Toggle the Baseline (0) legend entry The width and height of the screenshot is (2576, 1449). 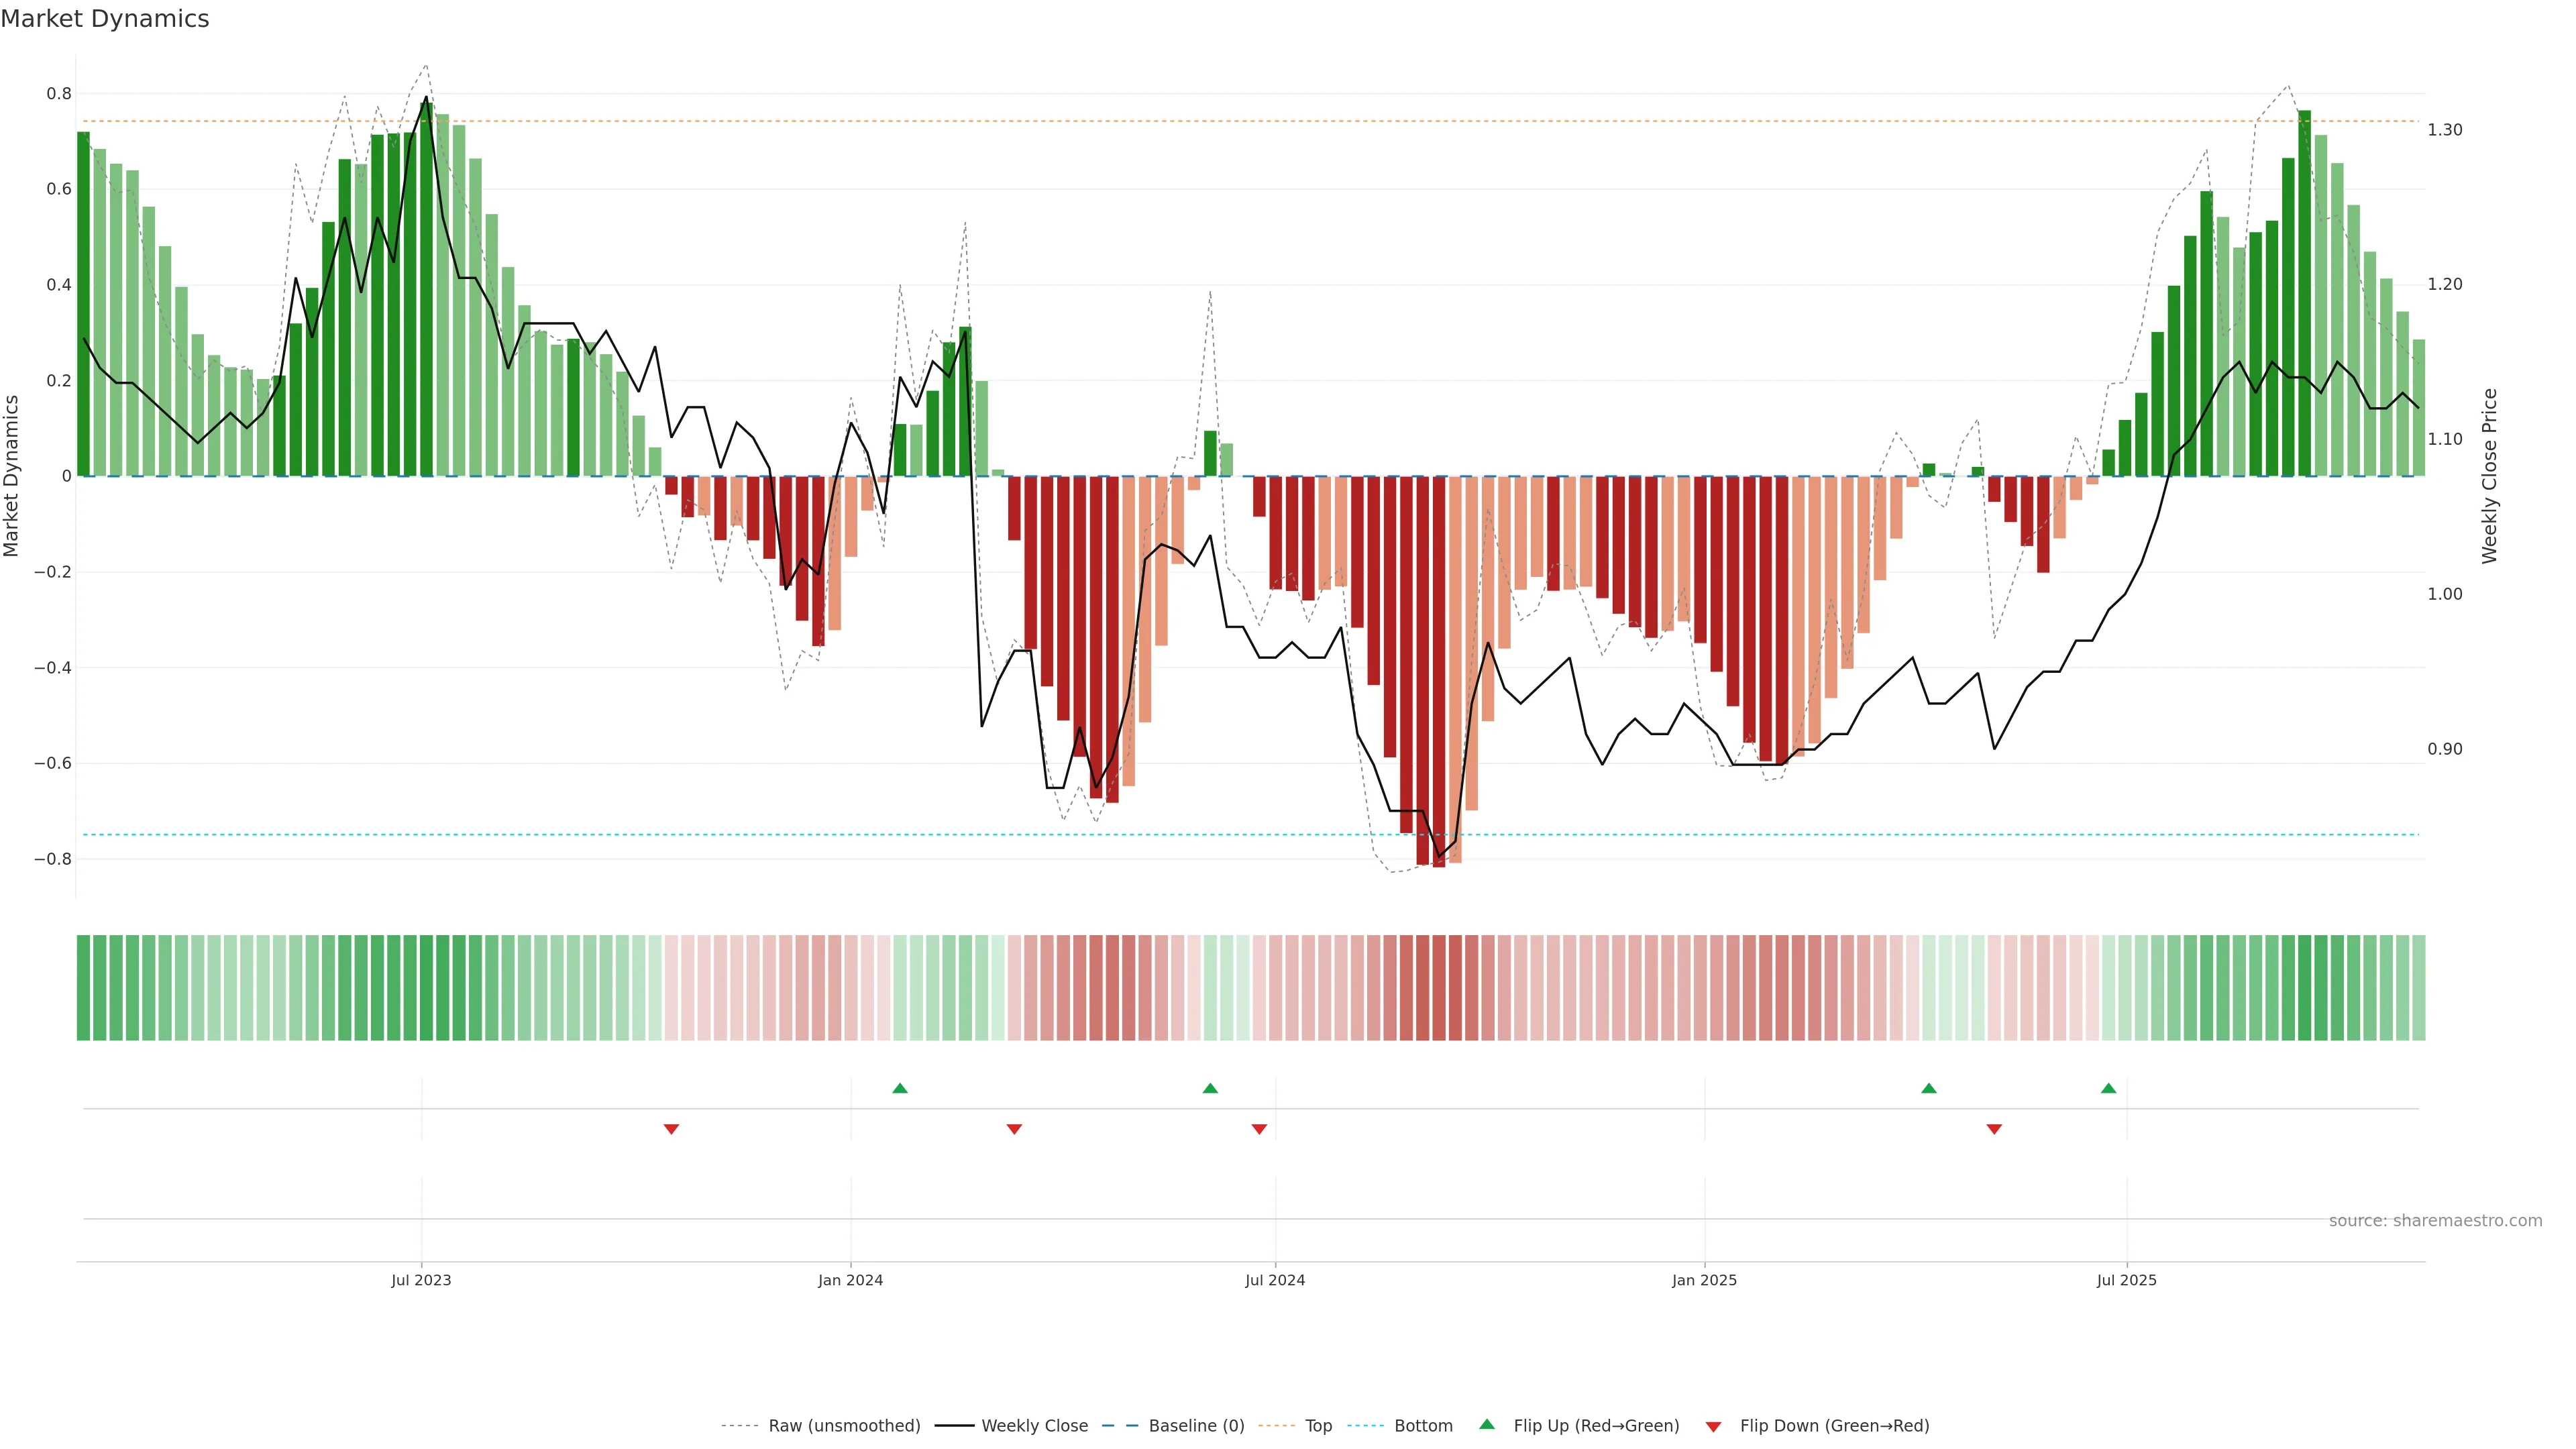tap(1196, 1426)
